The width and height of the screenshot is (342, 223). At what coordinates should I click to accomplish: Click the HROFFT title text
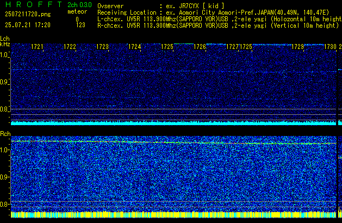tap(34, 4)
